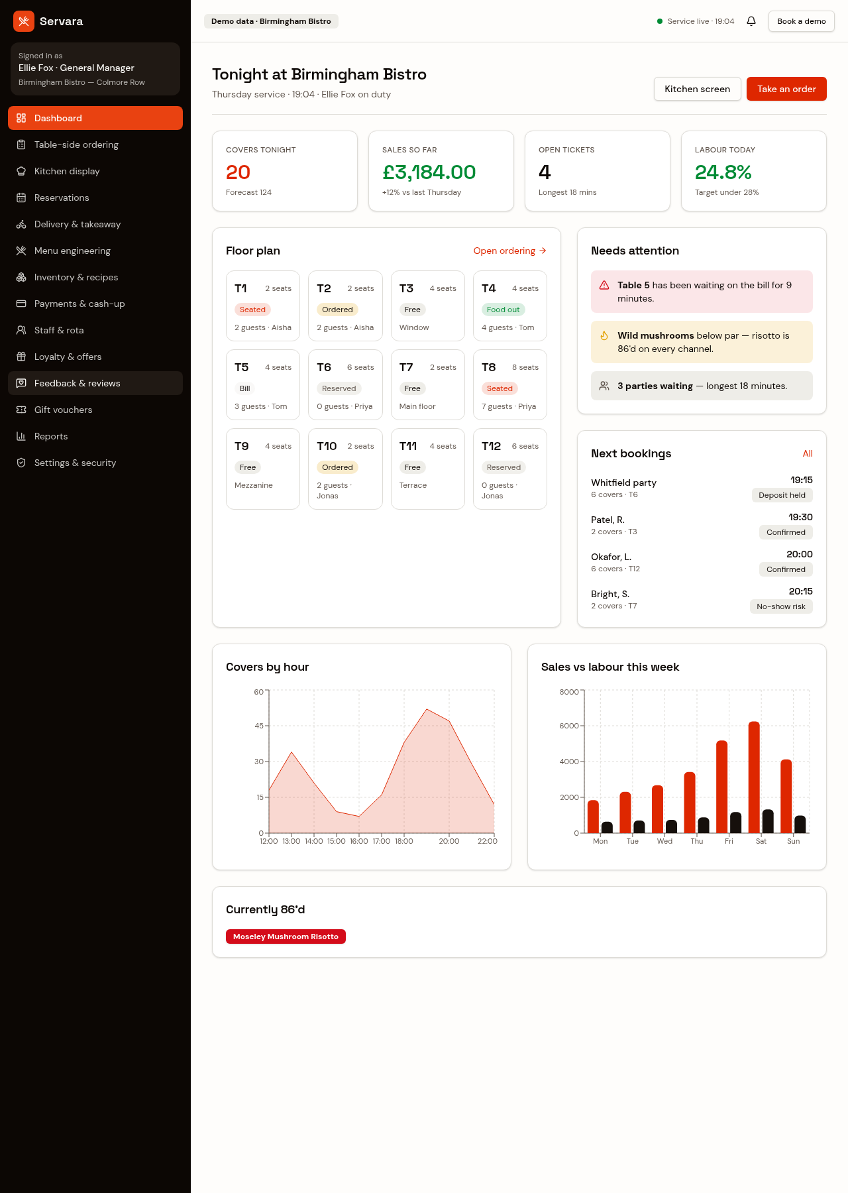
Task: Click Inventory & recipes boxes icon
Action: (x=21, y=277)
